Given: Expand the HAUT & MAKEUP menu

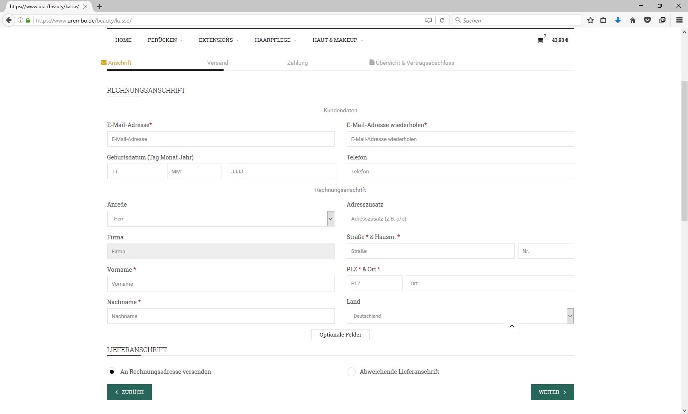Looking at the screenshot, I should (x=338, y=40).
